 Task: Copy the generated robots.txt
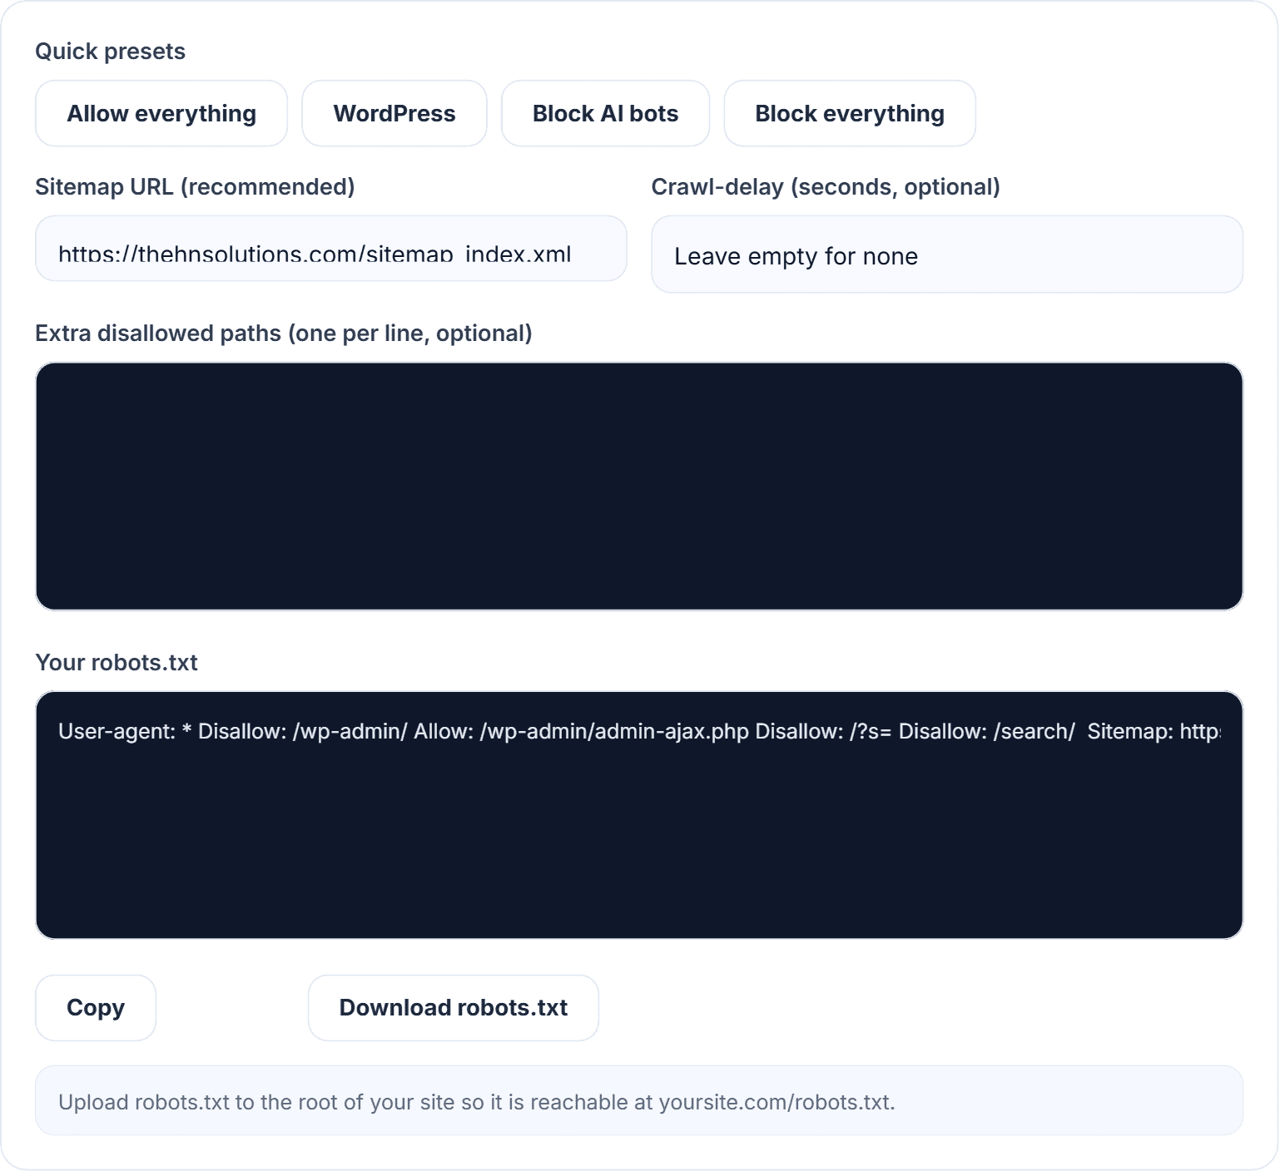[x=96, y=1008]
